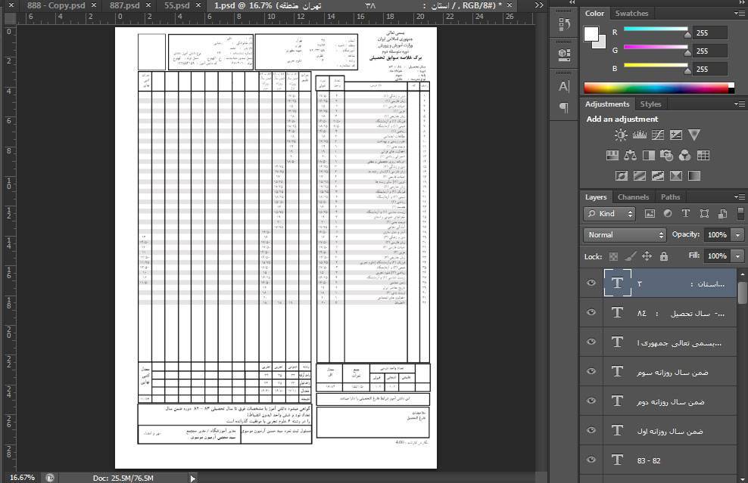Filter layers by shape layers

[704, 214]
